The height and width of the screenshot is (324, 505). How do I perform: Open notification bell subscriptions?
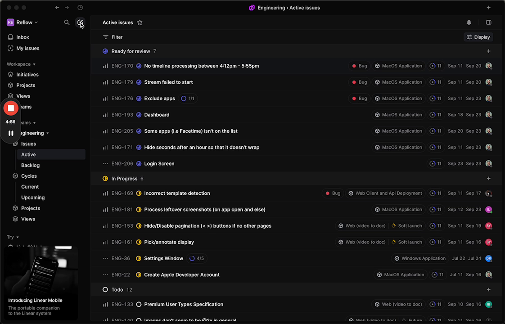click(x=469, y=22)
